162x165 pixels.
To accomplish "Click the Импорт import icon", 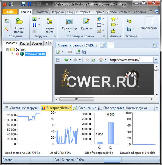I will coord(113,31).
